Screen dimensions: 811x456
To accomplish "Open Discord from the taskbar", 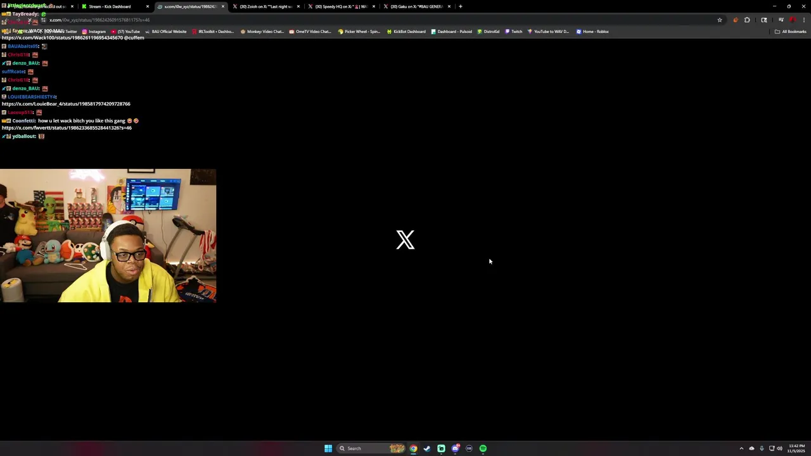I will tap(455, 448).
